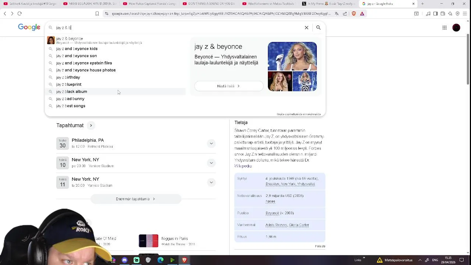Screen dimensions: 471x265
Task: Switch to Riku Kallioniemi vs Matias Tuokkola tab
Action: click(x=268, y=4)
